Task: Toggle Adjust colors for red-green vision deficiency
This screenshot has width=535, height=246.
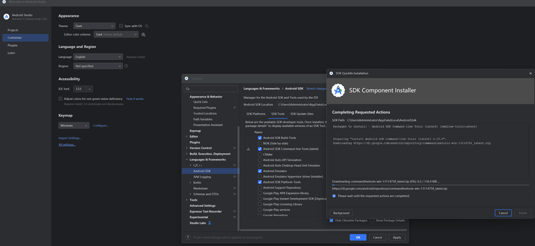Action: tap(60, 99)
